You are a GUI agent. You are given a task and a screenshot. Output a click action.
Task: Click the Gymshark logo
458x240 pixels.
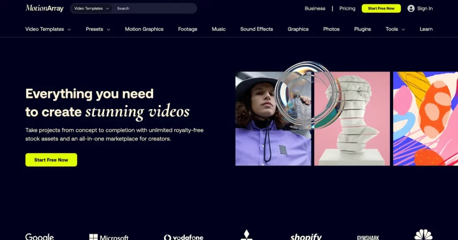point(368,238)
